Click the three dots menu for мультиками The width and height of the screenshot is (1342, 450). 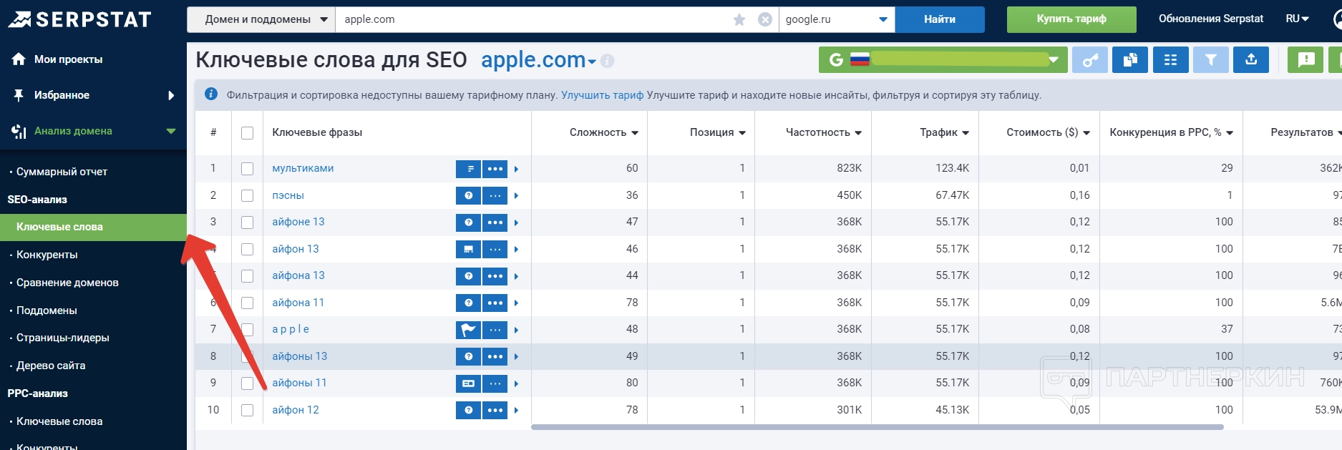point(495,169)
